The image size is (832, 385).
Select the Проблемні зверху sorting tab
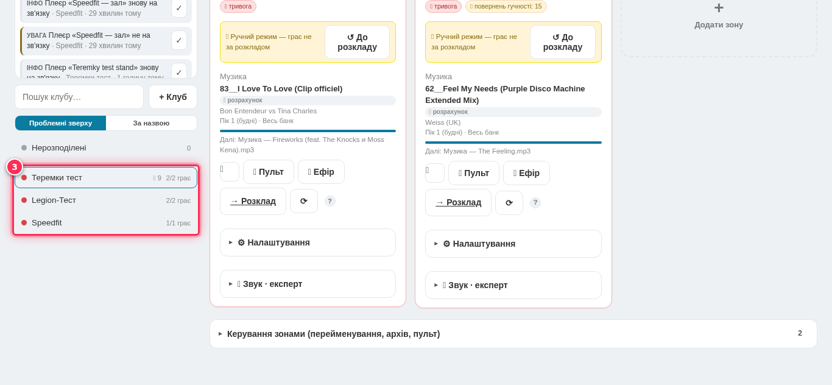(61, 123)
